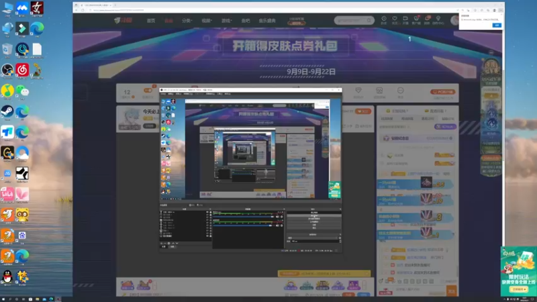Select the first tab in the chat panel
The image size is (537, 302).
point(387,119)
